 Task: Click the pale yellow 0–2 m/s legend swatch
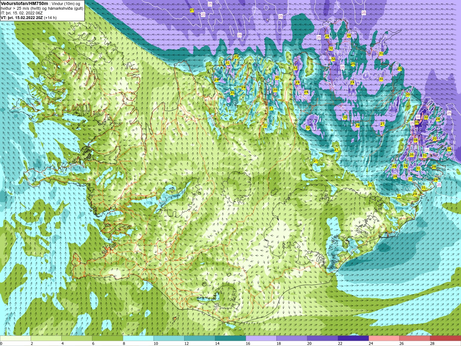[x=15, y=338]
